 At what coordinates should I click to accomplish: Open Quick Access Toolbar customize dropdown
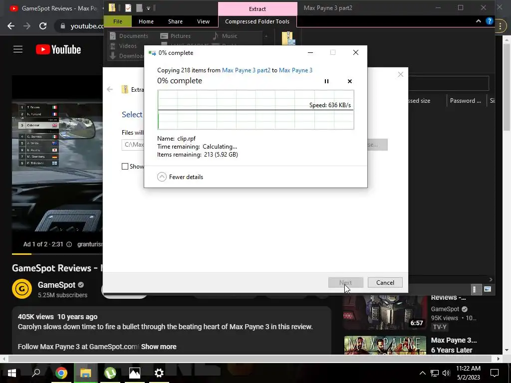[148, 8]
